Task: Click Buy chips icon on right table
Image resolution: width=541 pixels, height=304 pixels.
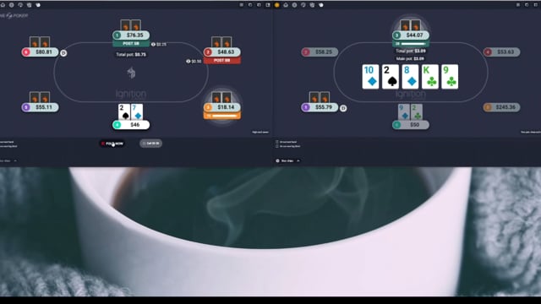Action: pos(277,160)
